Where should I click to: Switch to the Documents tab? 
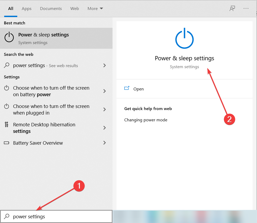tap(51, 9)
